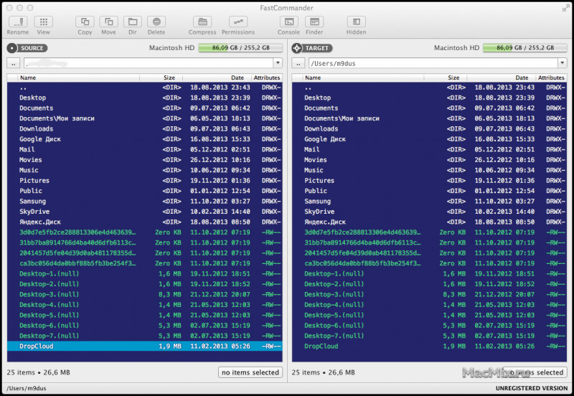Select the SOURCE panel indicator
This screenshot has height=396, width=574.
[27, 48]
